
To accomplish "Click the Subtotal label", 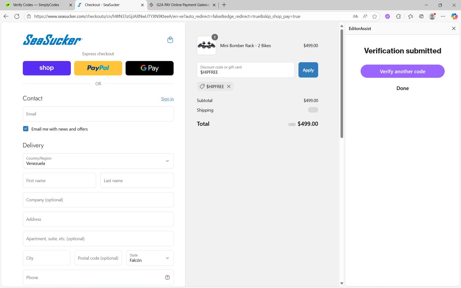I will [x=205, y=101].
